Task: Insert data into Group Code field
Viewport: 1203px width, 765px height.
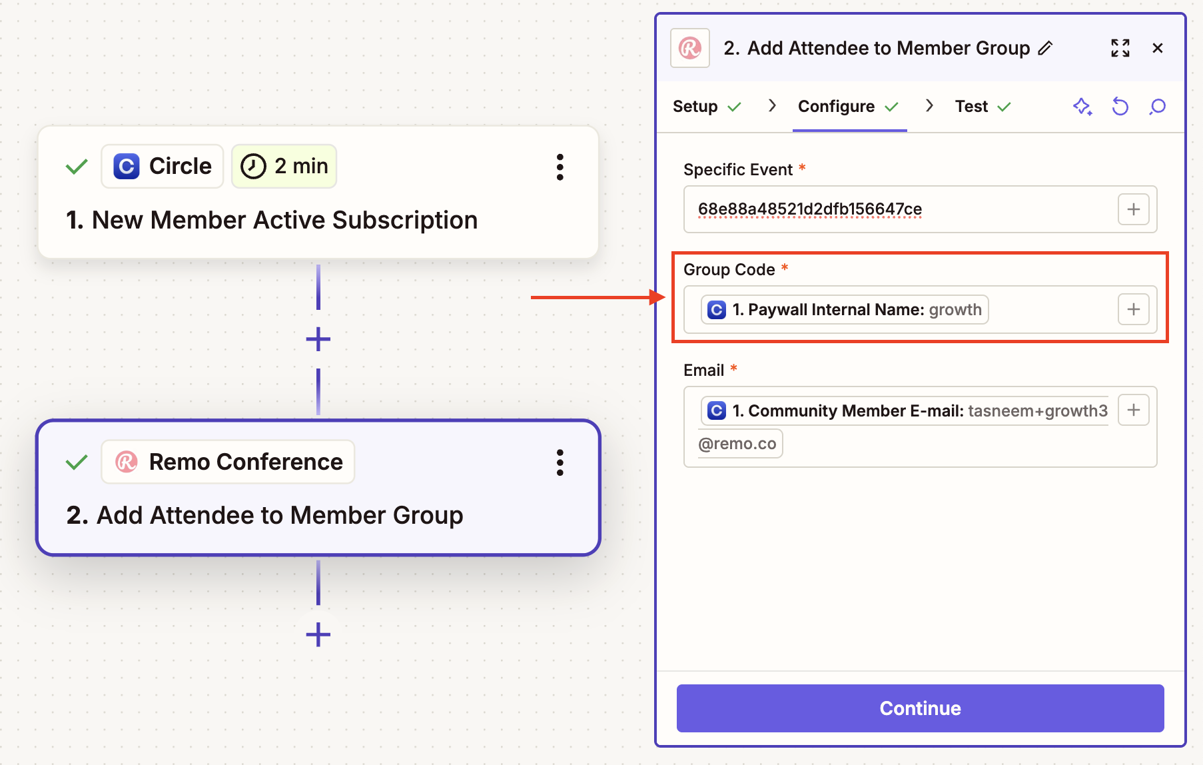Action: click(1133, 309)
